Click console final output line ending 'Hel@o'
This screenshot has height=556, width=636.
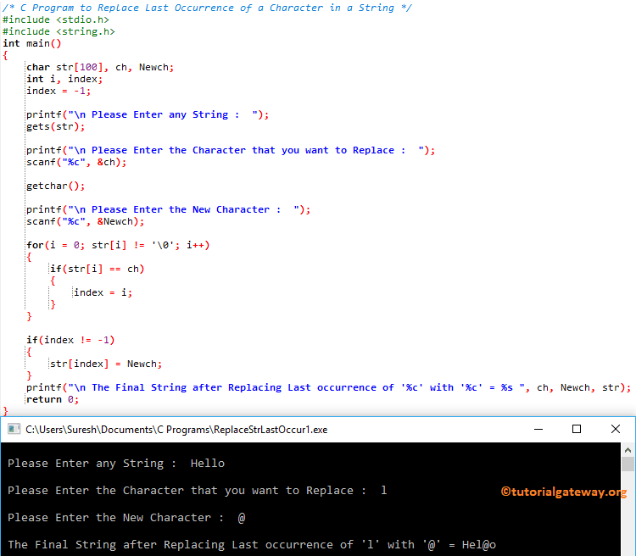point(252,545)
